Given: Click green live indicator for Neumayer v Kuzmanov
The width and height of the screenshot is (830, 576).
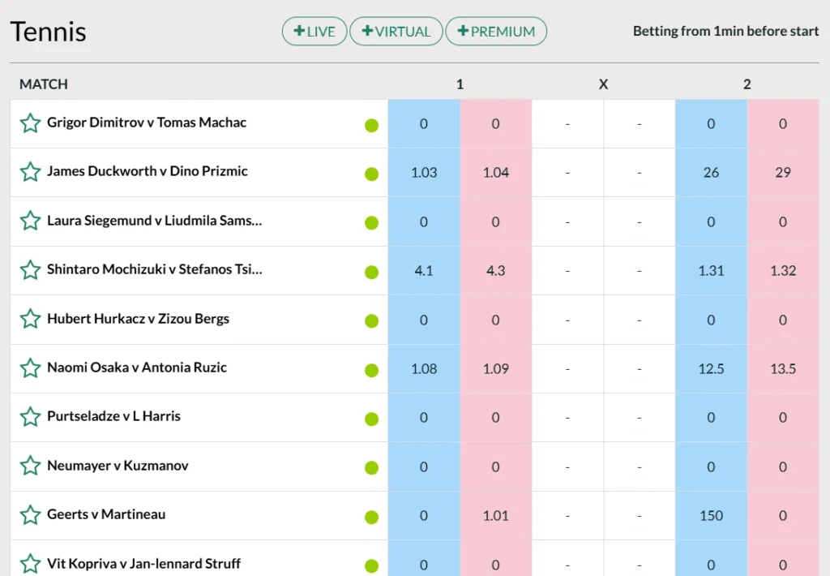Looking at the screenshot, I should pyautogui.click(x=371, y=468).
